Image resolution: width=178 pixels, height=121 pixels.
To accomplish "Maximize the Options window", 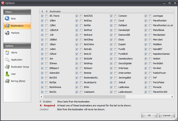I will [x=170, y=3].
